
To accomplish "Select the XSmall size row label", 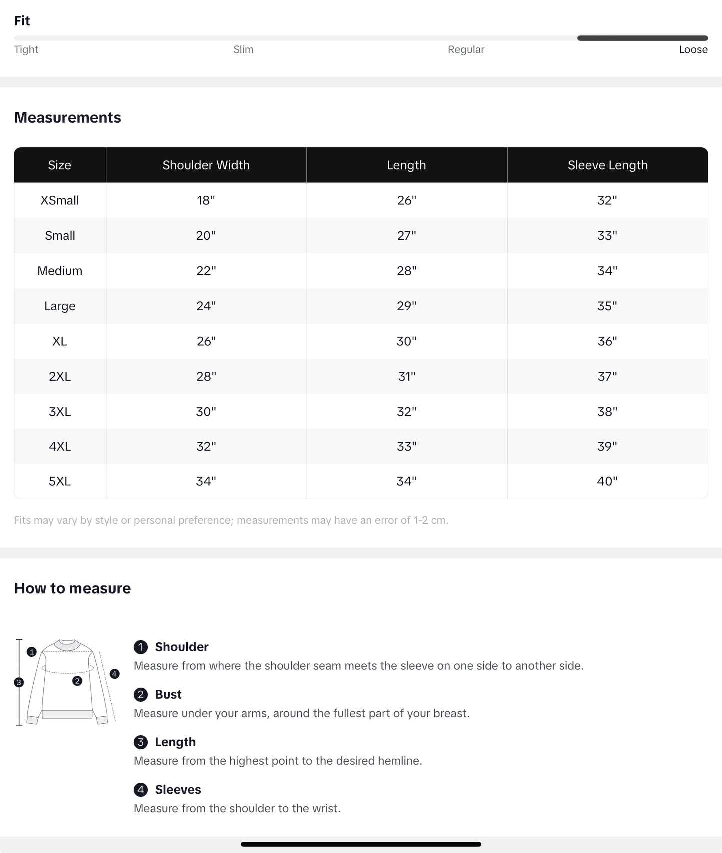I will pos(60,201).
